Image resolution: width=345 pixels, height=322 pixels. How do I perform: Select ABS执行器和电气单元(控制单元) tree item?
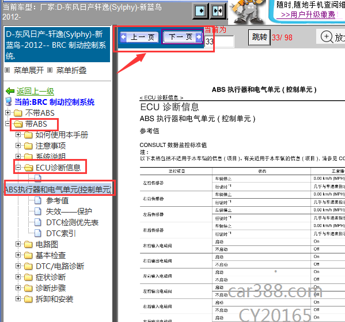(x=58, y=190)
